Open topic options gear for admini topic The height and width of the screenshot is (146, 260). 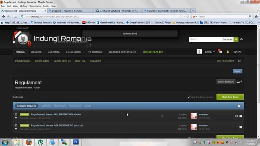point(236,116)
